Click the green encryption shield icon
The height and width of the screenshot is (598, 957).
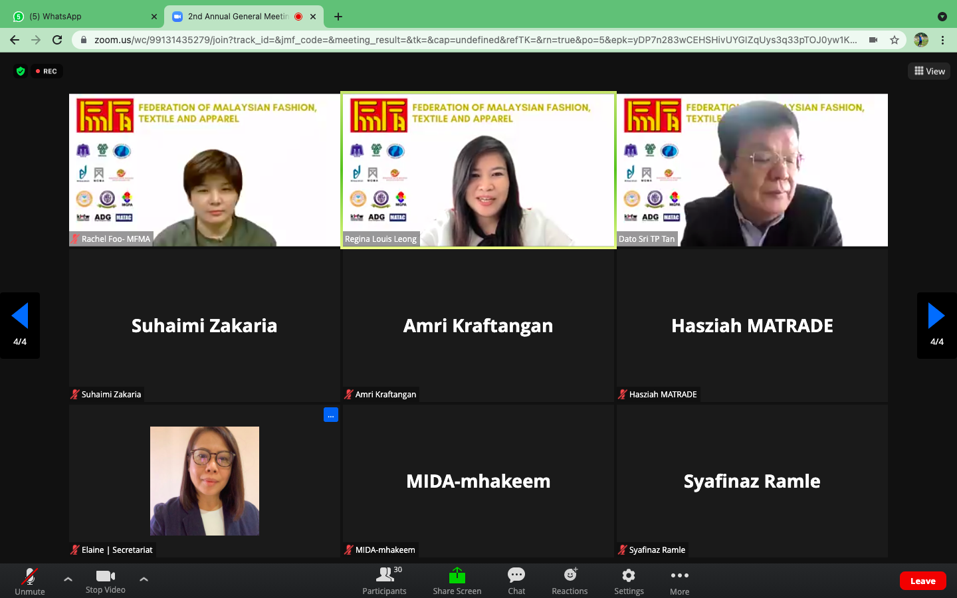[x=21, y=71]
